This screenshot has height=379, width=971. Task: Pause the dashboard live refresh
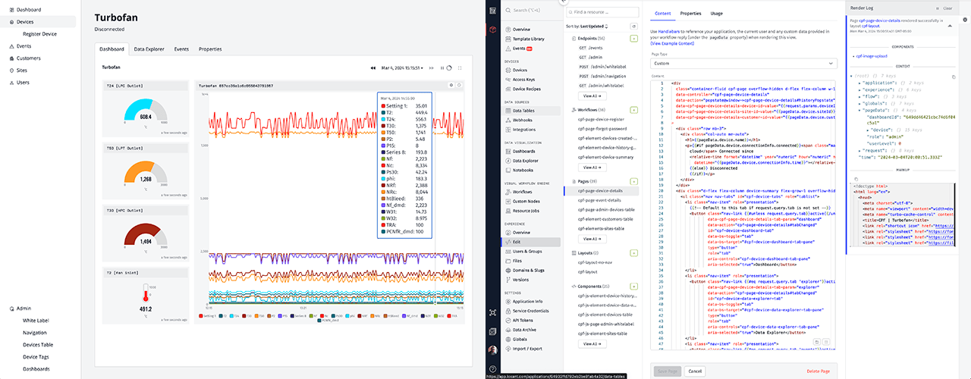[x=442, y=68]
